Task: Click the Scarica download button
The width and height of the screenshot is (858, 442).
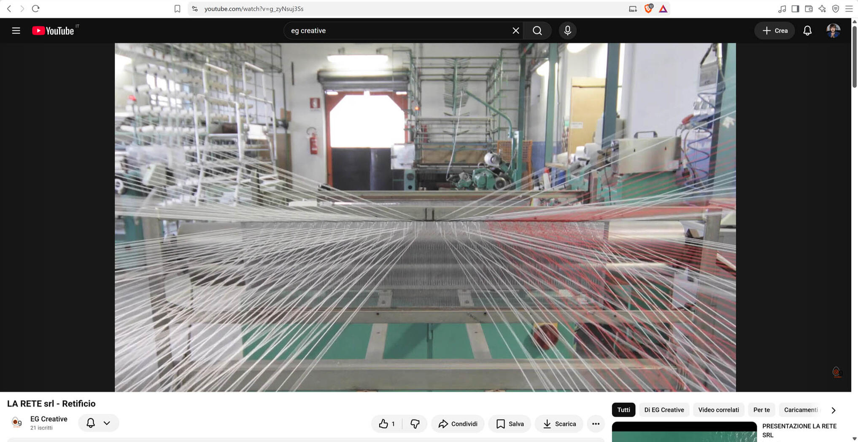Action: tap(559, 423)
